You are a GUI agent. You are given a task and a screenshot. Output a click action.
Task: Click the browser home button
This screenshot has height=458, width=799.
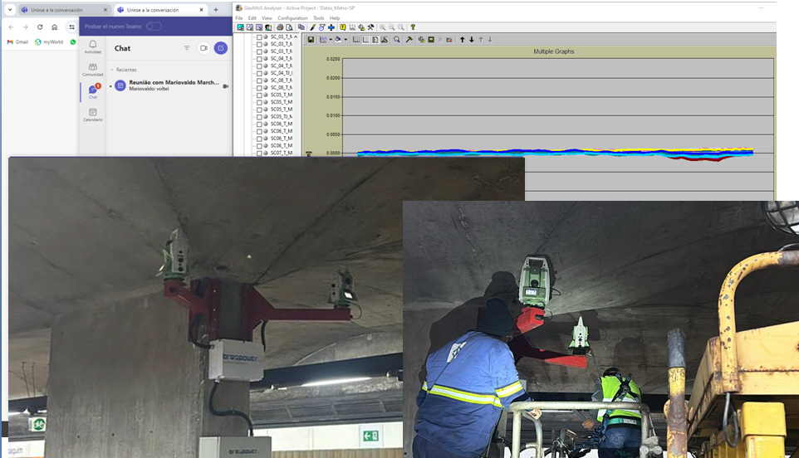click(55, 27)
